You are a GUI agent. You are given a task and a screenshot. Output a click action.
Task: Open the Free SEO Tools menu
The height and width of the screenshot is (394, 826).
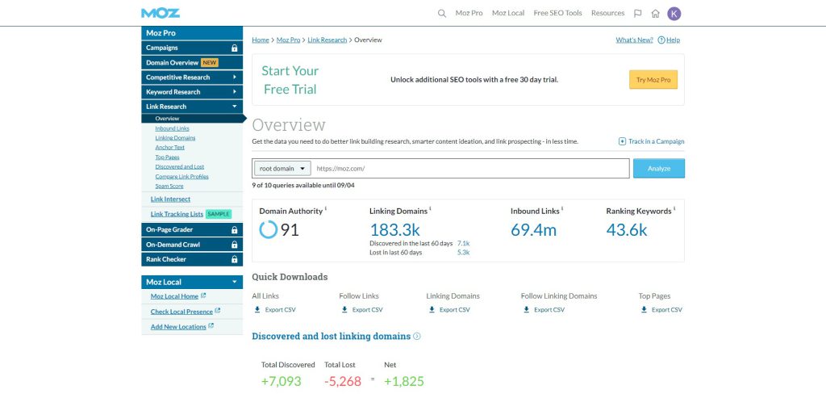pyautogui.click(x=557, y=13)
